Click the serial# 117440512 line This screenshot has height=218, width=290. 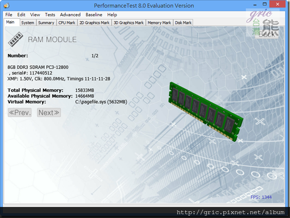coord(30,73)
